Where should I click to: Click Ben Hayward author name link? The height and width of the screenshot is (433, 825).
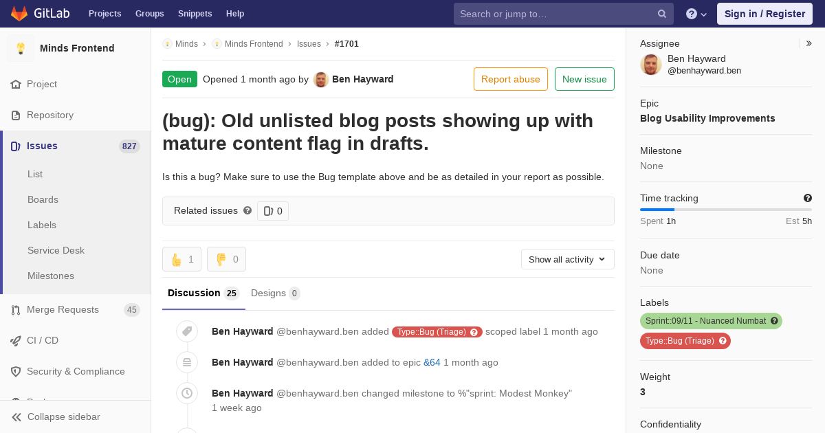pos(363,79)
